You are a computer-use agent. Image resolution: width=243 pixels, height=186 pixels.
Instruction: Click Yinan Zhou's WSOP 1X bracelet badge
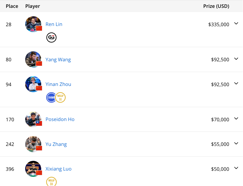60,98
